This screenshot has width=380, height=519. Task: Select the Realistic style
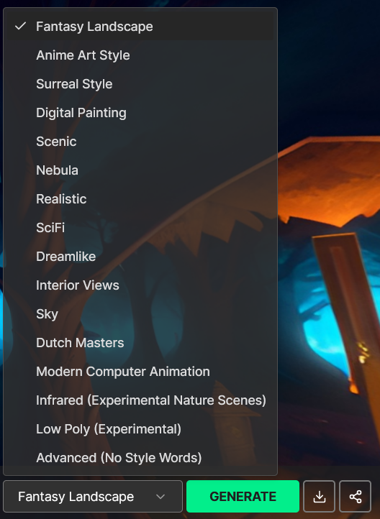pyautogui.click(x=140, y=199)
